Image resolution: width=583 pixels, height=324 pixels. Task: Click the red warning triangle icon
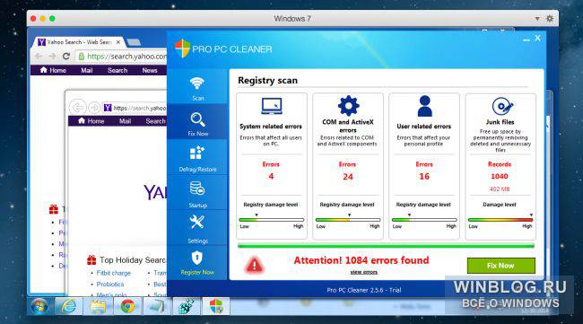pyautogui.click(x=255, y=266)
